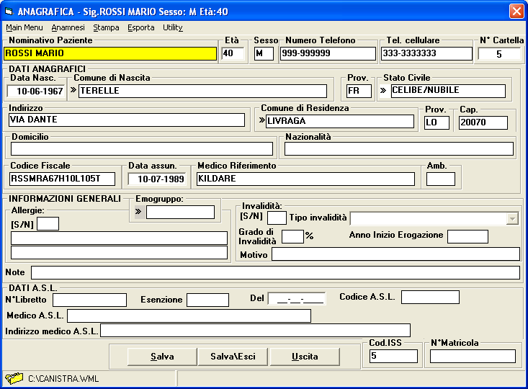Image resolution: width=528 pixels, height=389 pixels.
Task: Click the Data Nasc. field 10-06-1967
Action: click(x=36, y=91)
